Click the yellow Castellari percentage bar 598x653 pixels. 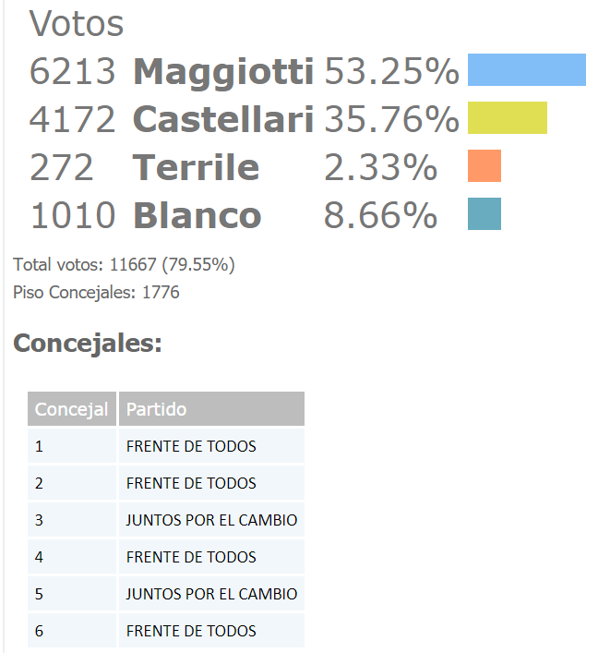508,117
